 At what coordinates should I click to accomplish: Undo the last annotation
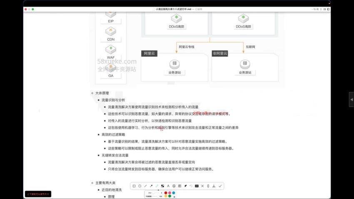click(191, 186)
